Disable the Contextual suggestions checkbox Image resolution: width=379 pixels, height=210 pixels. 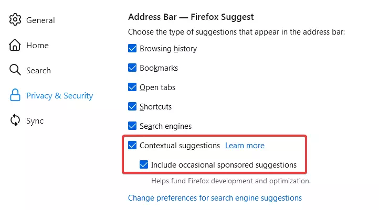(x=132, y=145)
